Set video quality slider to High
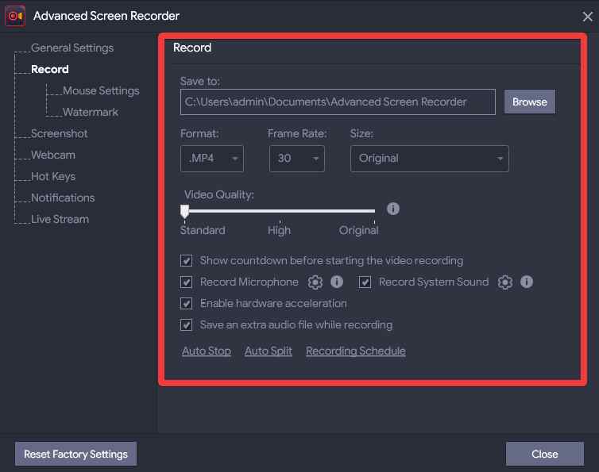Screen dimensions: 599x472 coord(280,211)
